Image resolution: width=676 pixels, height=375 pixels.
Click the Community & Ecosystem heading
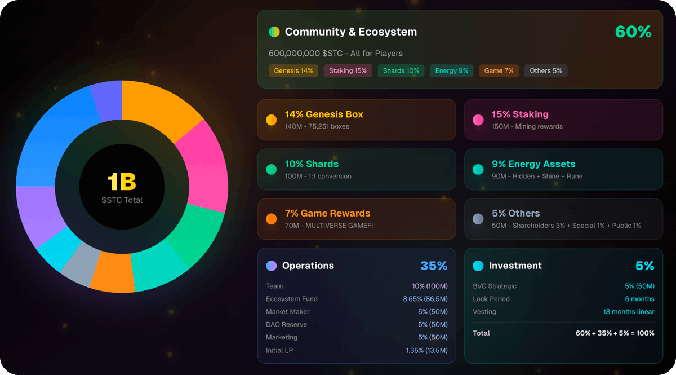tap(351, 32)
